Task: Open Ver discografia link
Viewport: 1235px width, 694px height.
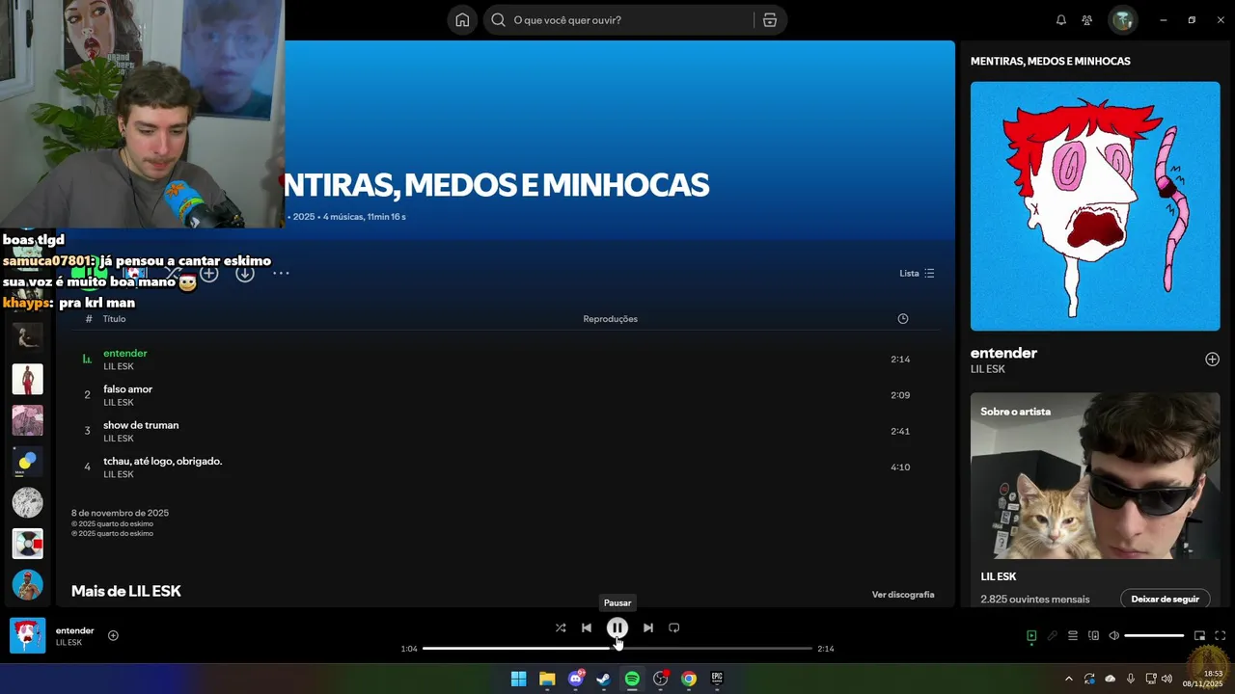Action: 903,595
